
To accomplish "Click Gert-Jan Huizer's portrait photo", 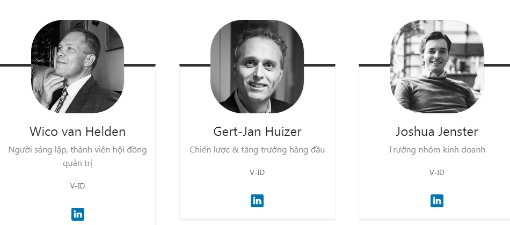I will pyautogui.click(x=257, y=67).
